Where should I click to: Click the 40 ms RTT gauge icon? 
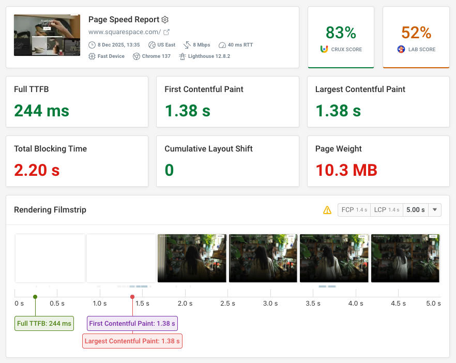click(222, 45)
